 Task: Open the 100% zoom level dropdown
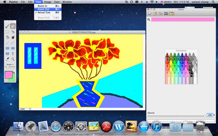25,109
